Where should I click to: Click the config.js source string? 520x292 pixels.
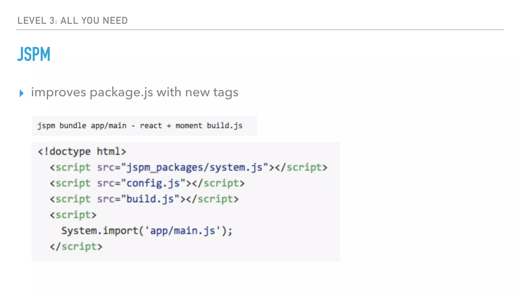[x=153, y=183]
